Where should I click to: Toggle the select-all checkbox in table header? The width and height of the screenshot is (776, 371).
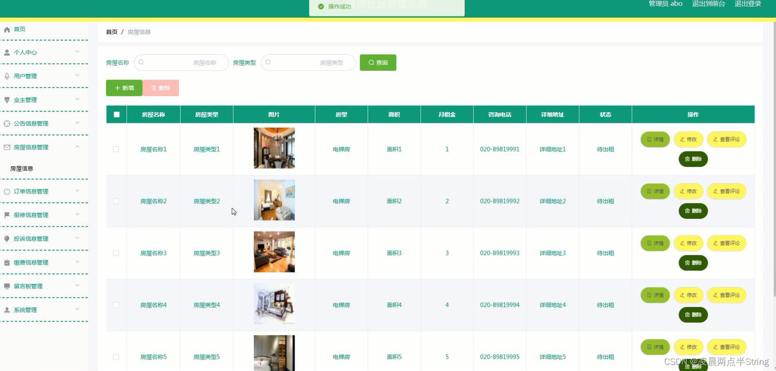117,114
